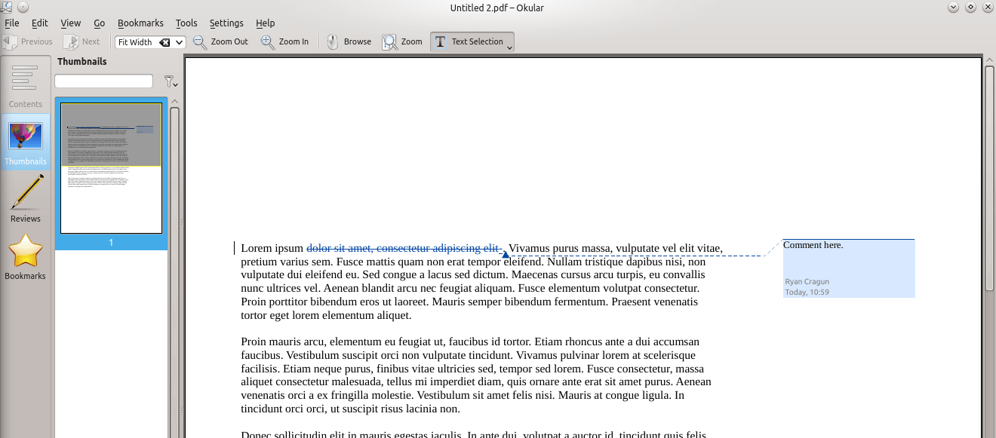
Task: Click the thumbnail panel scroll-up arrow
Action: point(175,101)
